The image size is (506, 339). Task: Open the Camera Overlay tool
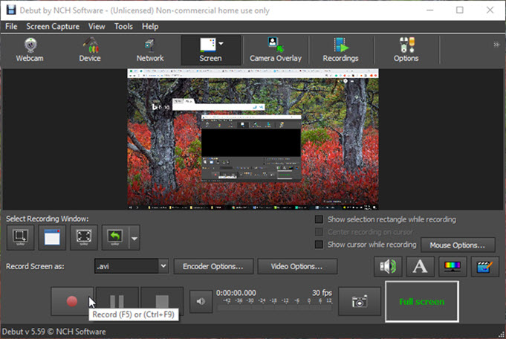(275, 49)
